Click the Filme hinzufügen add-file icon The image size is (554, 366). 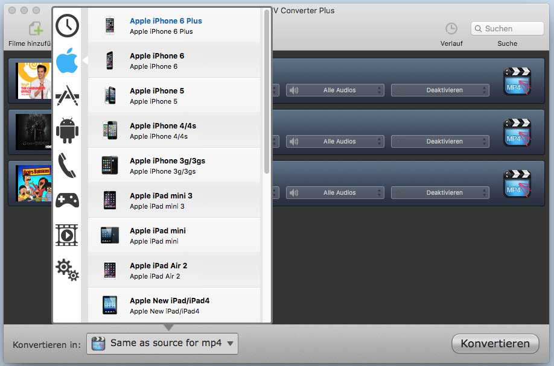pos(36,28)
